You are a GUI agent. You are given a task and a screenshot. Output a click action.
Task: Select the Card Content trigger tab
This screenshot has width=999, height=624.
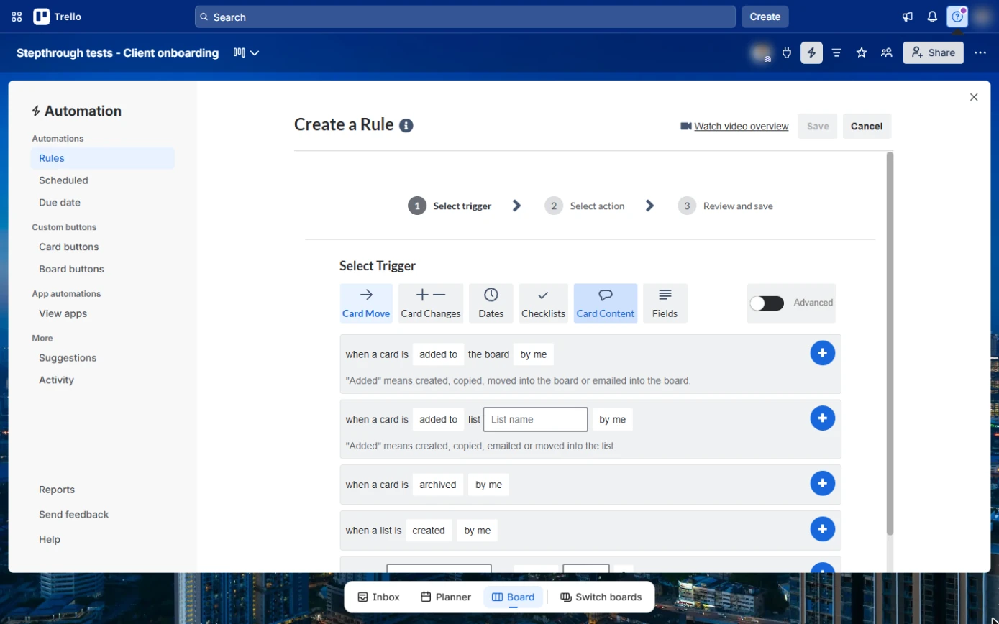(x=606, y=303)
